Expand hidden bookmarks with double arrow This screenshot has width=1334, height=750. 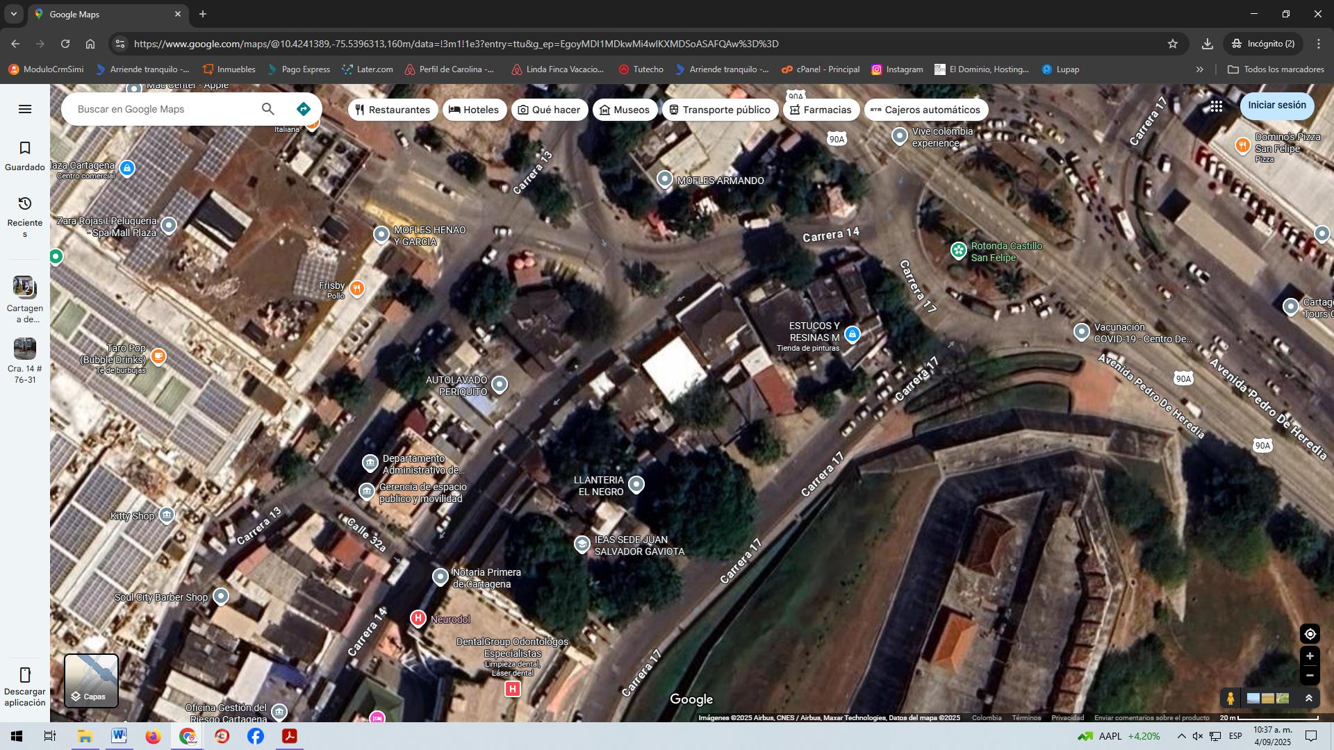coord(1199,69)
